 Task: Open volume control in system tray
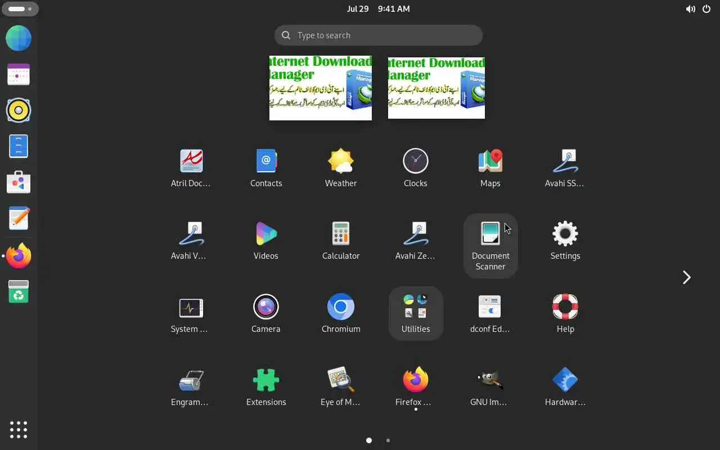690,9
